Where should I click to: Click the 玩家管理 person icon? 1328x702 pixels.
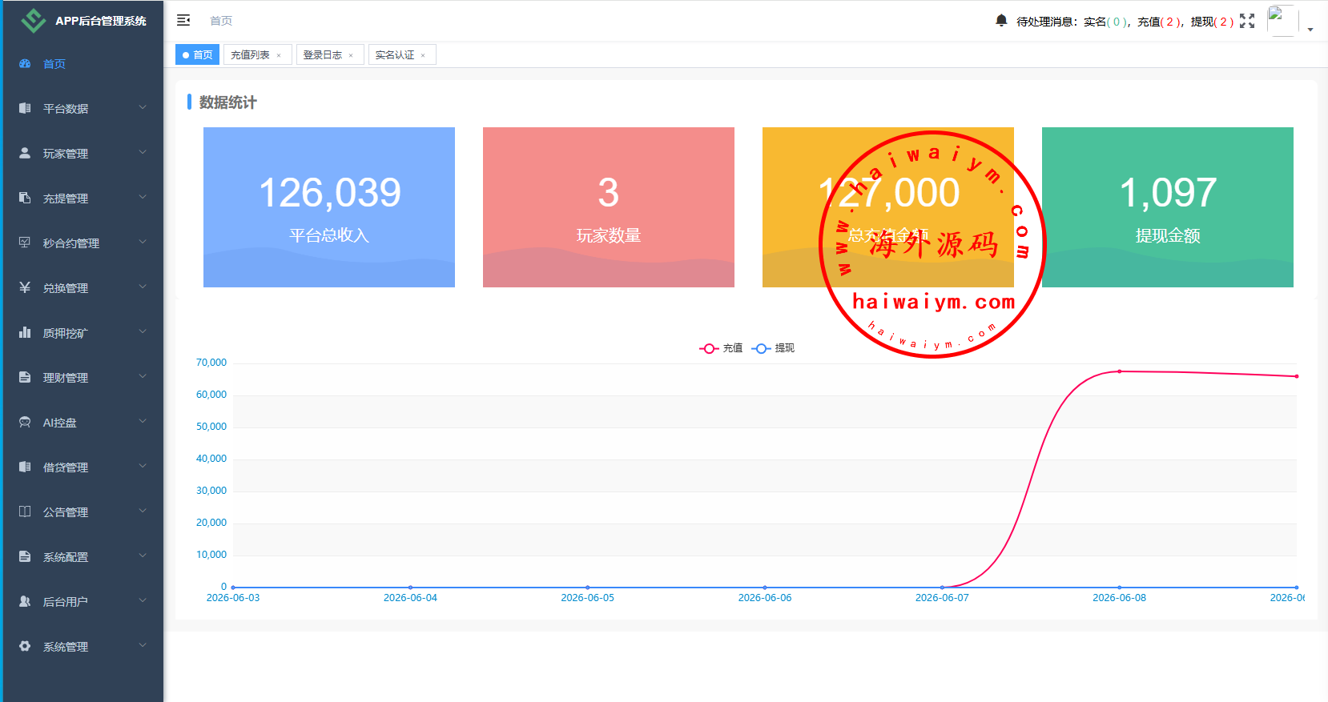pos(25,153)
